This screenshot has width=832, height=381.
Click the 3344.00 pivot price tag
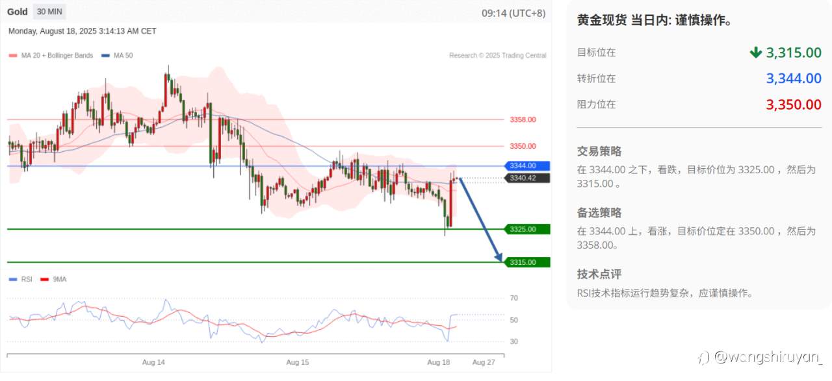(527, 166)
